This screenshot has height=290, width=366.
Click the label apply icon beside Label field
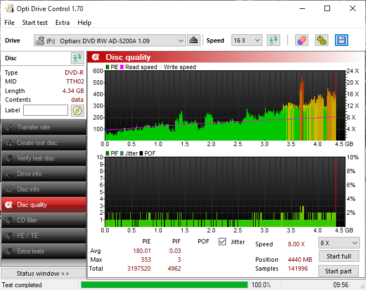tap(77, 110)
